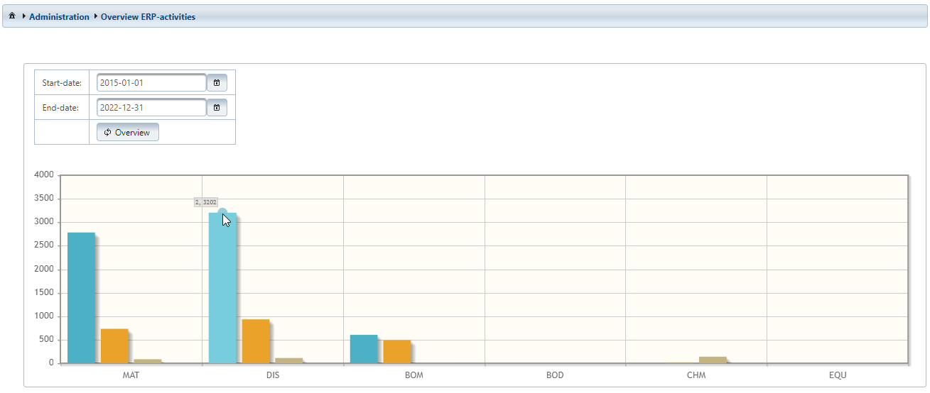Select the small tan MAT bar

pyautogui.click(x=148, y=361)
